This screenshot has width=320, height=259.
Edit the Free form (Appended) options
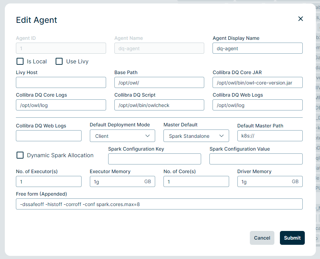point(159,204)
